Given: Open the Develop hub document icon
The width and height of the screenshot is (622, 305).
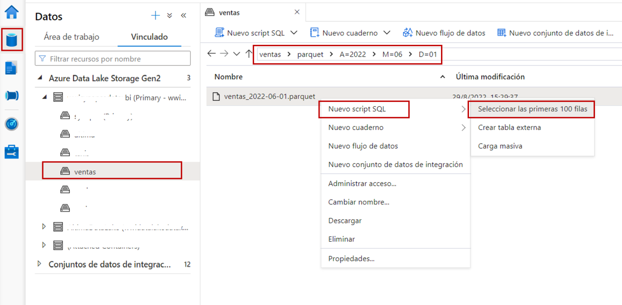Looking at the screenshot, I should (11, 68).
